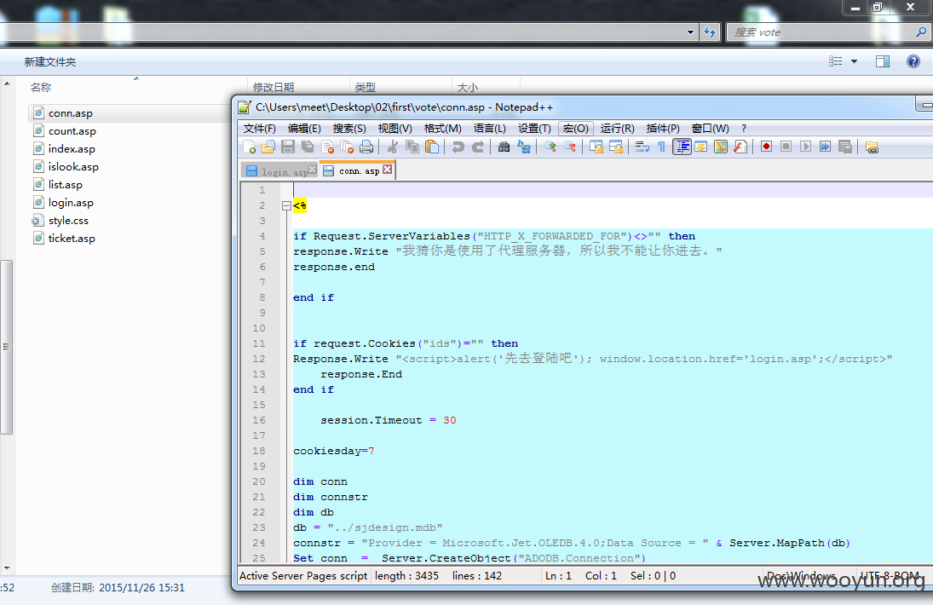Open the 搜索(S) menu
Screen dimensions: 933x605
[349, 129]
